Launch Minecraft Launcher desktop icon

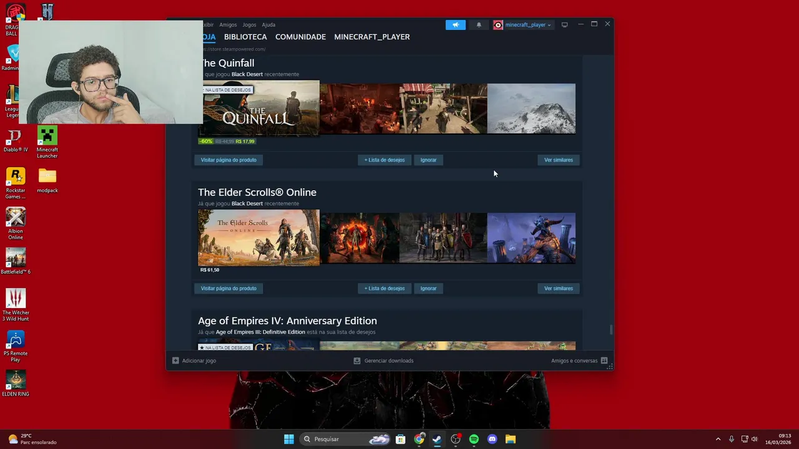[x=47, y=142]
